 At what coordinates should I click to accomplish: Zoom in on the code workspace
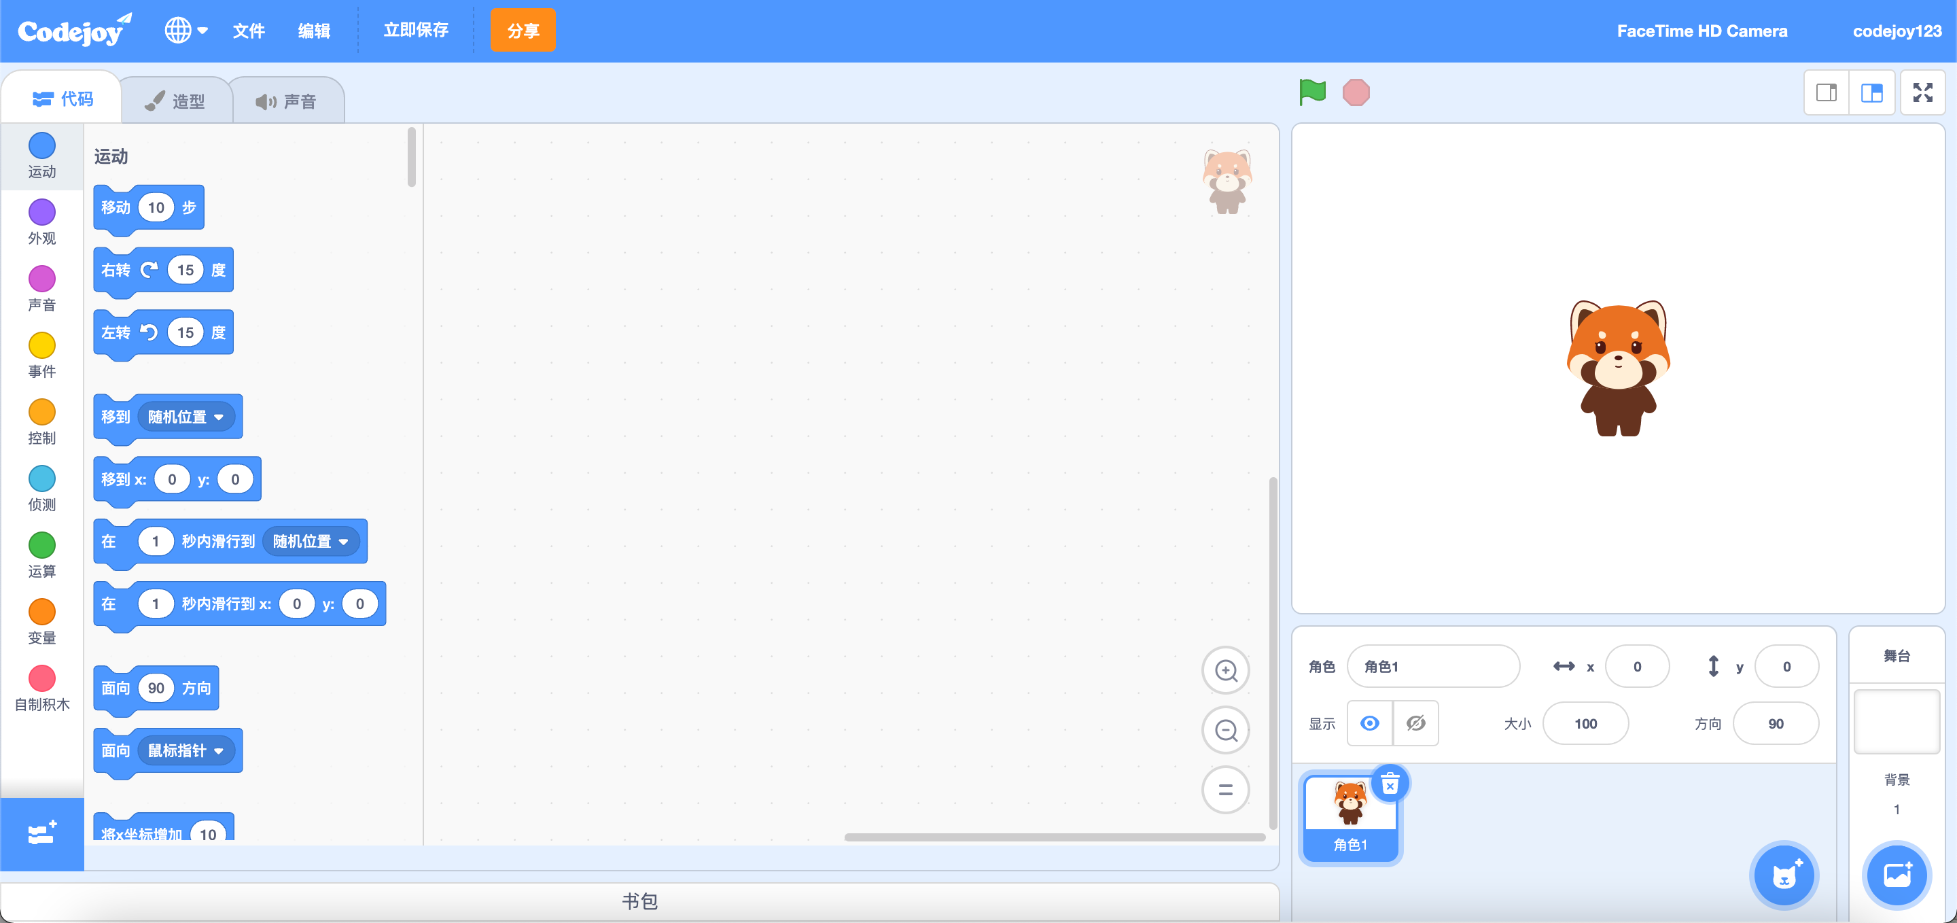(1225, 671)
